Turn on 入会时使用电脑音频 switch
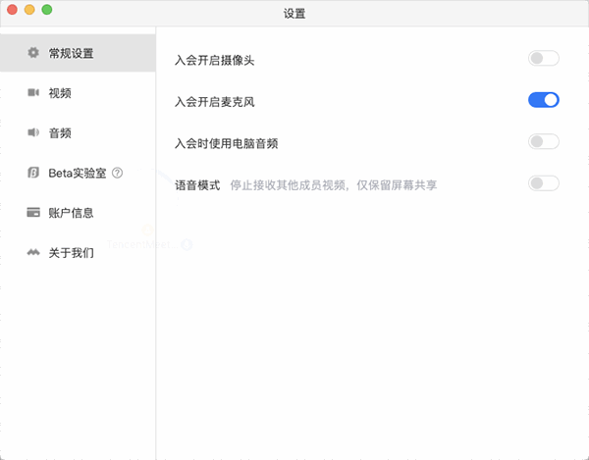 (x=543, y=141)
